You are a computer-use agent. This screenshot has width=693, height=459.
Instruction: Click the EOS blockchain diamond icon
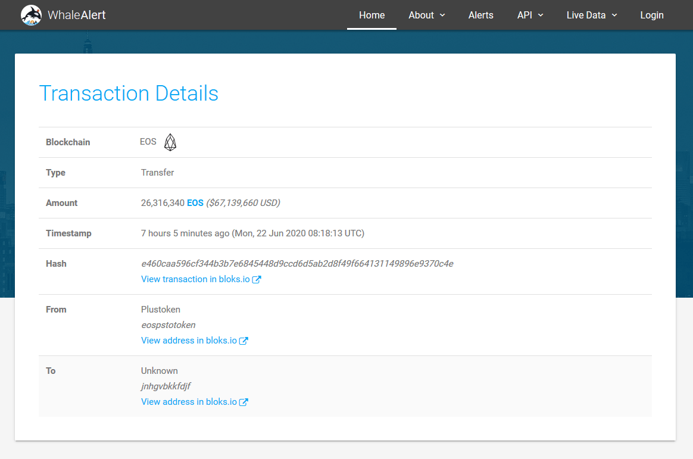pyautogui.click(x=170, y=142)
